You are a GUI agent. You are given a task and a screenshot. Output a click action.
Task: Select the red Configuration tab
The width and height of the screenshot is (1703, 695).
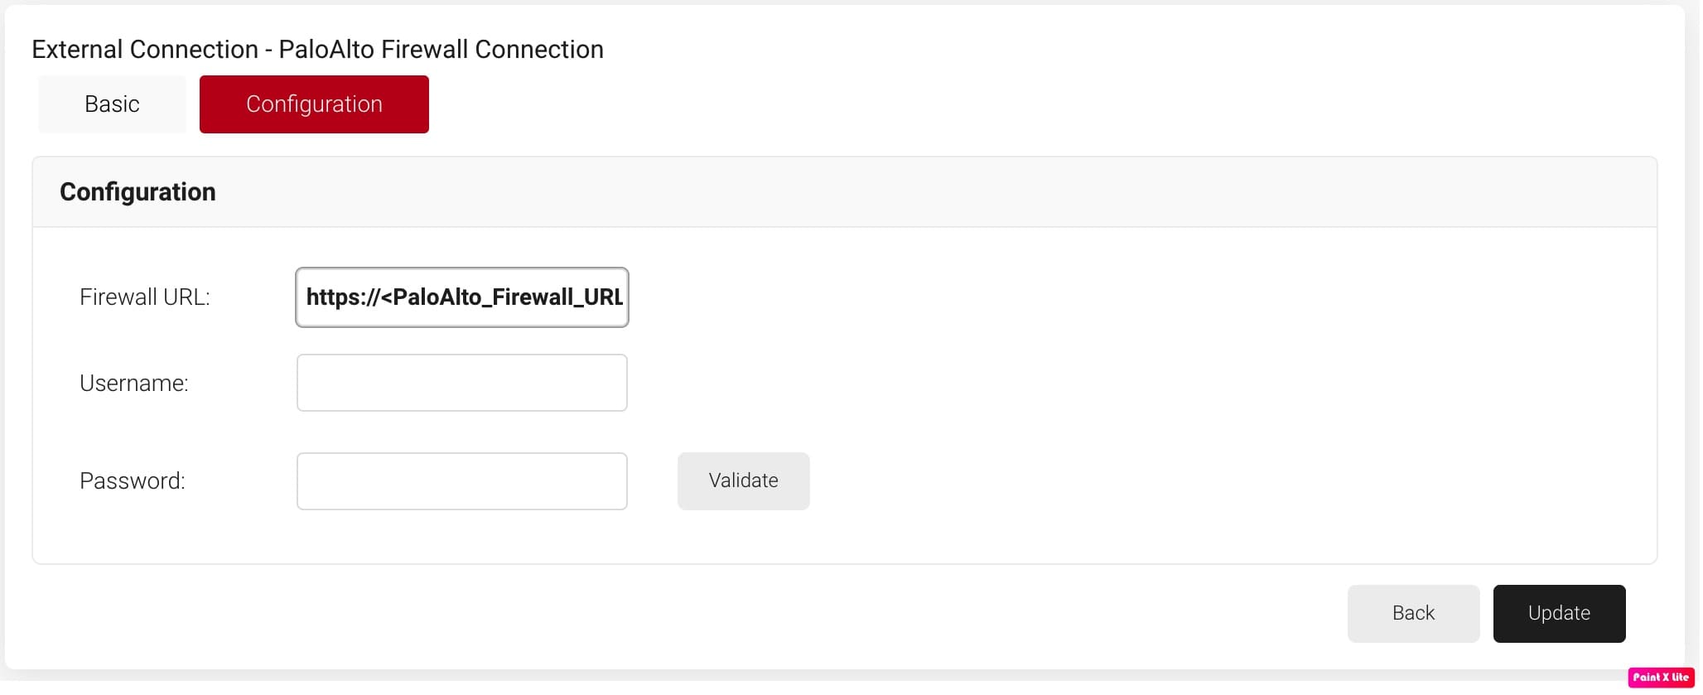pyautogui.click(x=314, y=104)
